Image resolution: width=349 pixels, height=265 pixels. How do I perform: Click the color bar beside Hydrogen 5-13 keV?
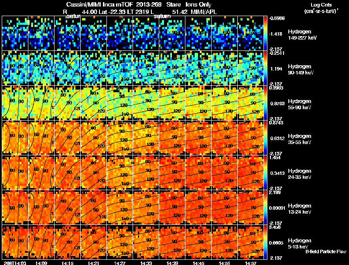[266, 242]
